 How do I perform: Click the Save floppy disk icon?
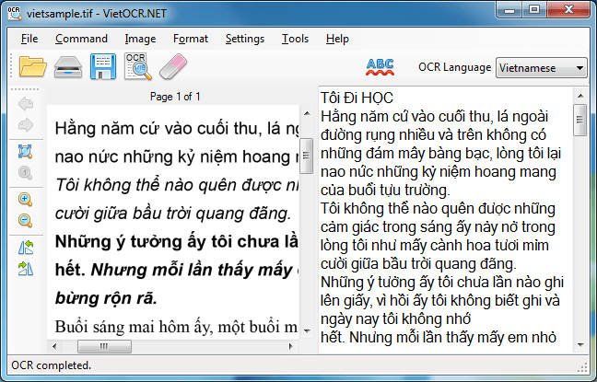click(x=102, y=67)
